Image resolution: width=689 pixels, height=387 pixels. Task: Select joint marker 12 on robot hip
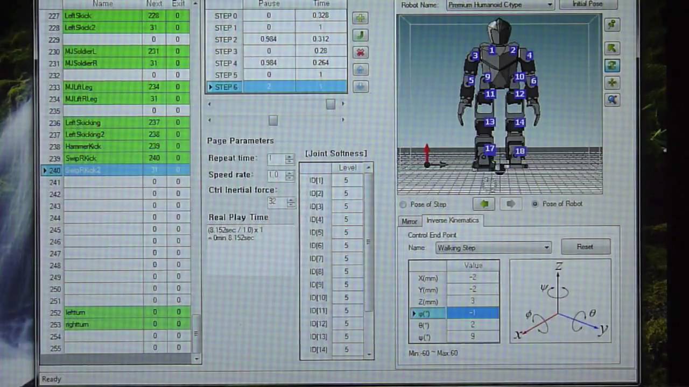click(519, 94)
